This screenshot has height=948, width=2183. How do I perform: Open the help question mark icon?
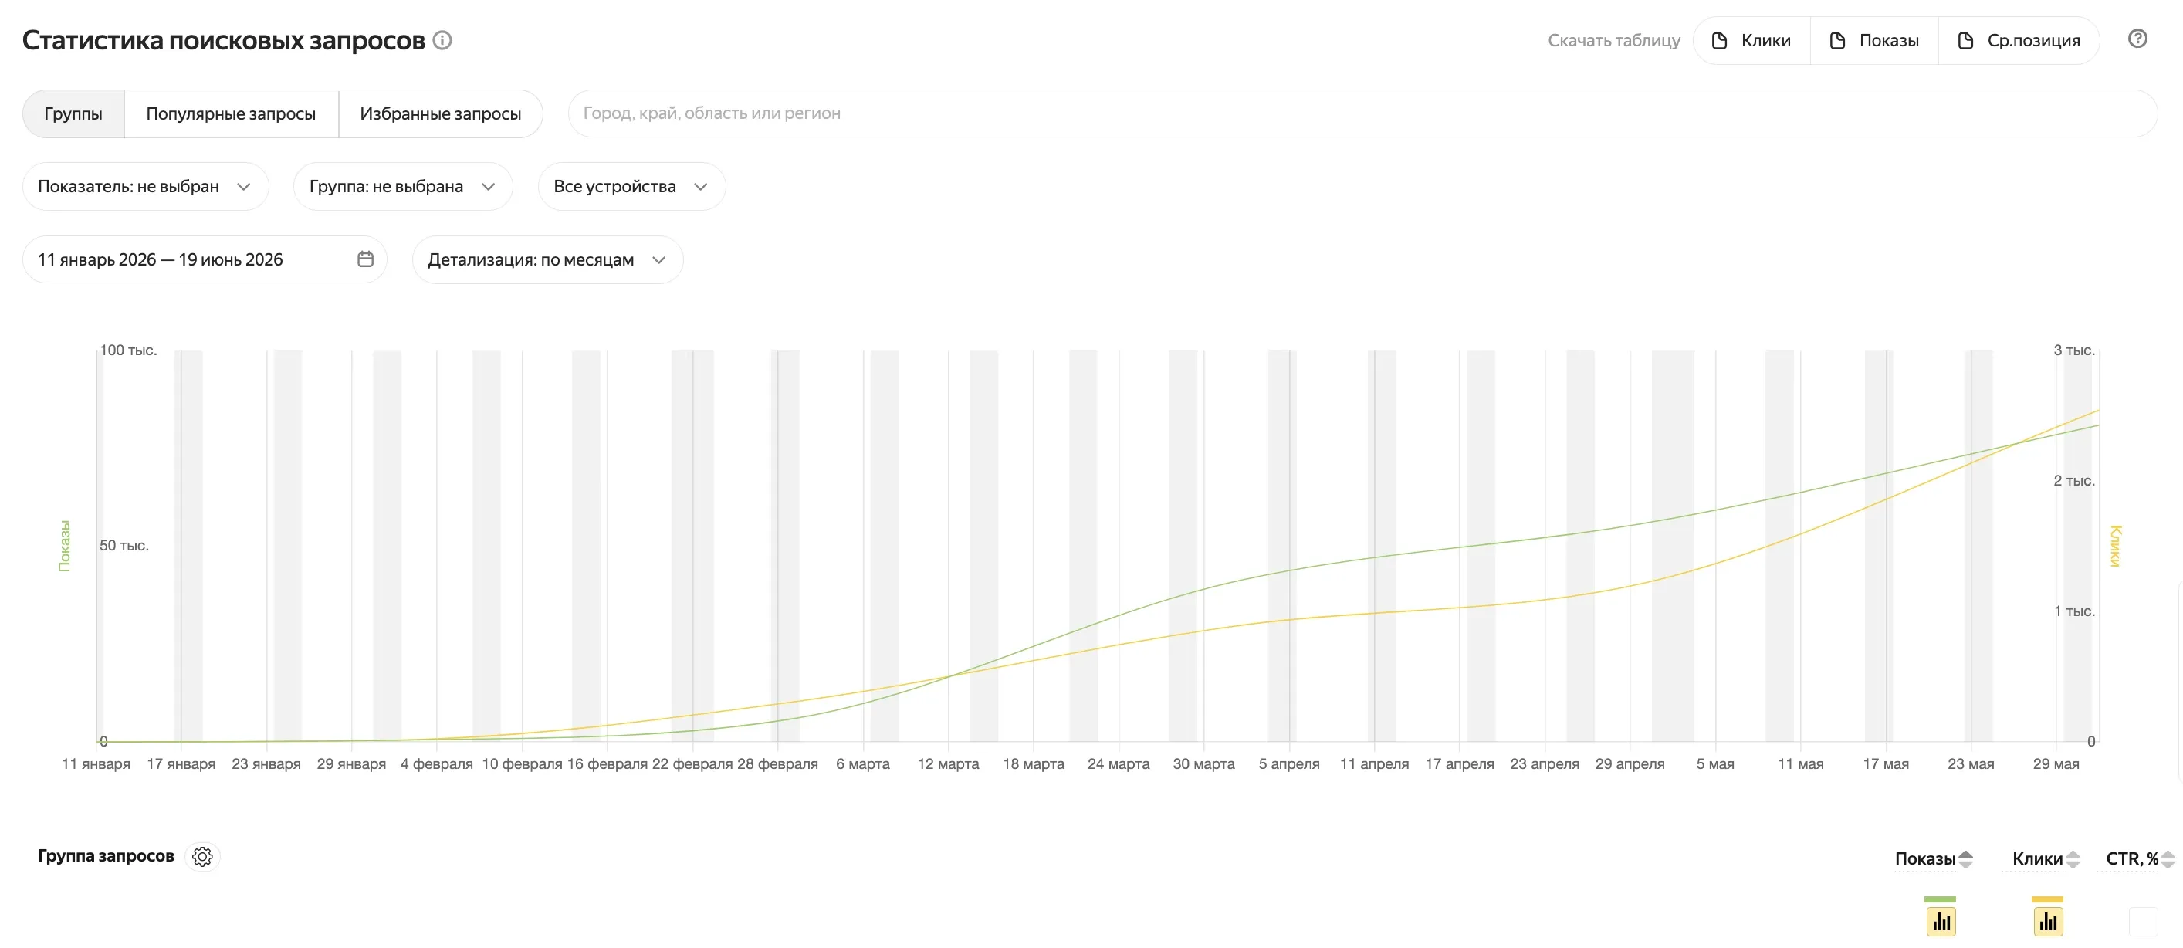pyautogui.click(x=2137, y=38)
